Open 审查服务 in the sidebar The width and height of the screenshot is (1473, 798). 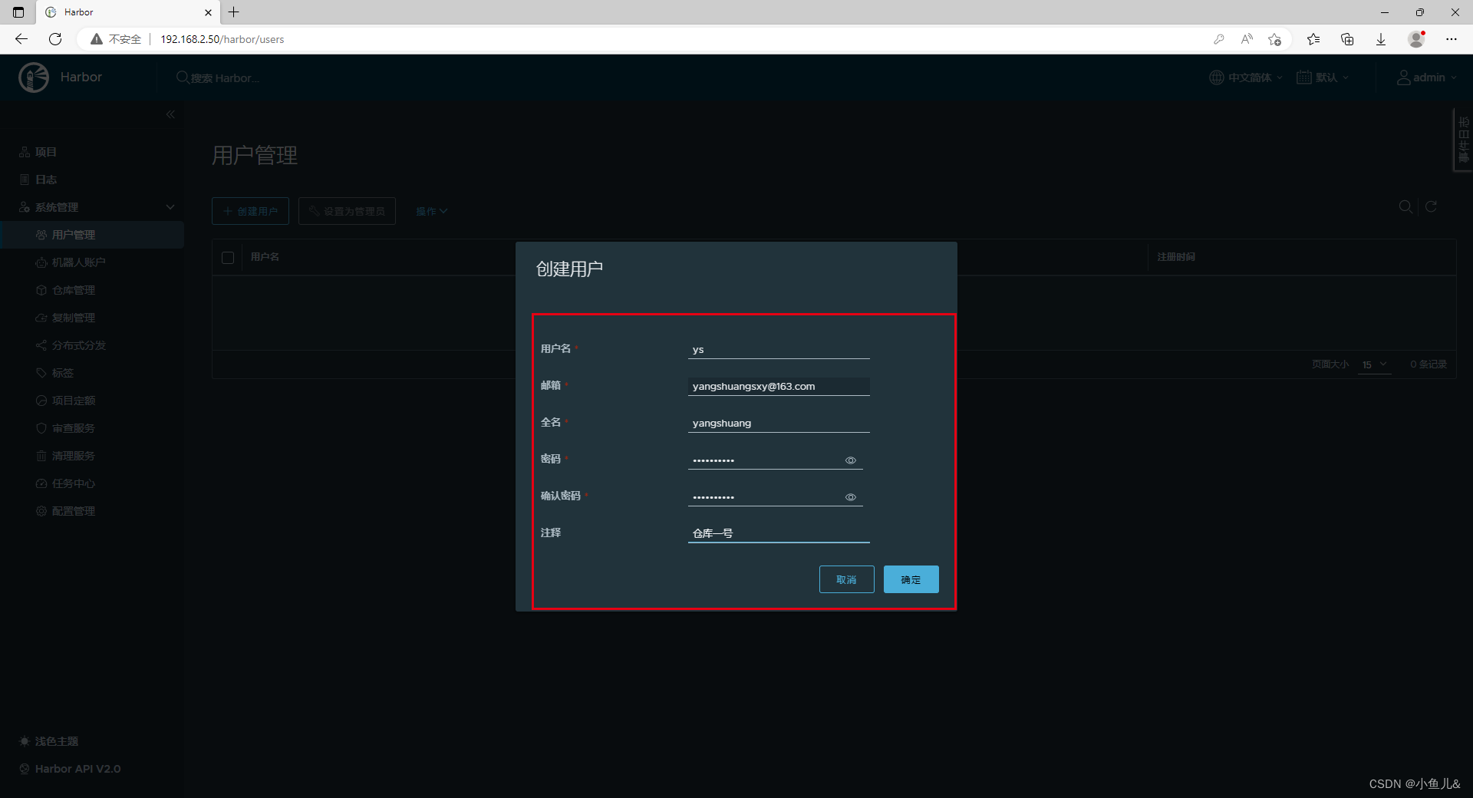point(74,428)
